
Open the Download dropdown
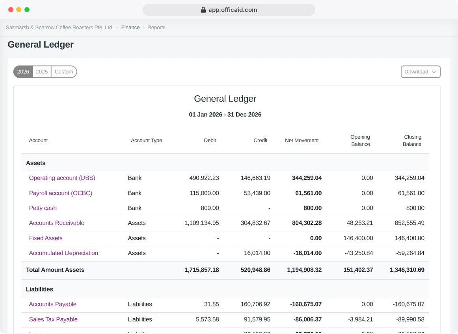pos(421,72)
